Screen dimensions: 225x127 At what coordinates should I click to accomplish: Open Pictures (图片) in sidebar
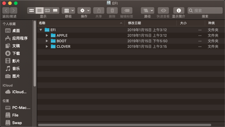pos(16,76)
